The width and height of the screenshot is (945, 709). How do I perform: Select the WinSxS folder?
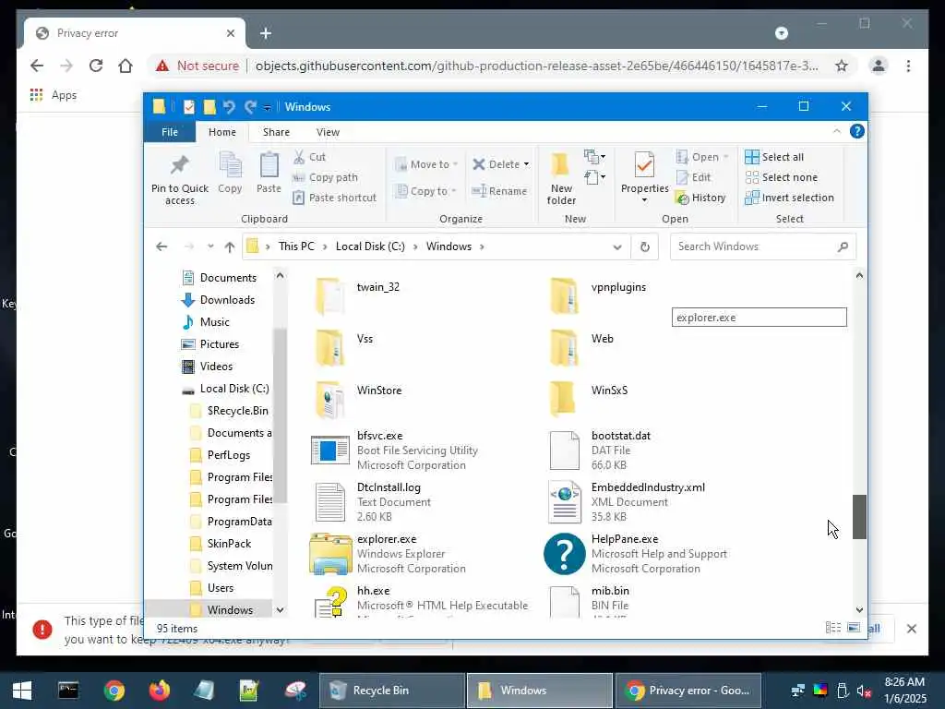tap(590, 398)
